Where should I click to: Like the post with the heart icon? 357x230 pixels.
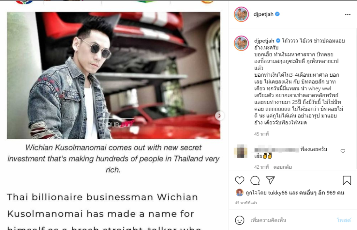pos(240,180)
